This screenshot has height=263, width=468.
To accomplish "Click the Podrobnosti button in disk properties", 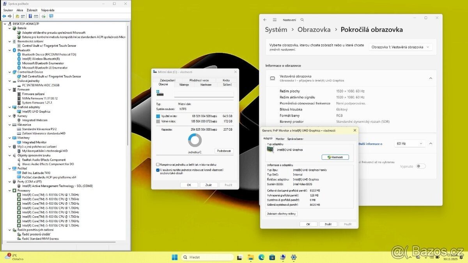I will coord(223,151).
